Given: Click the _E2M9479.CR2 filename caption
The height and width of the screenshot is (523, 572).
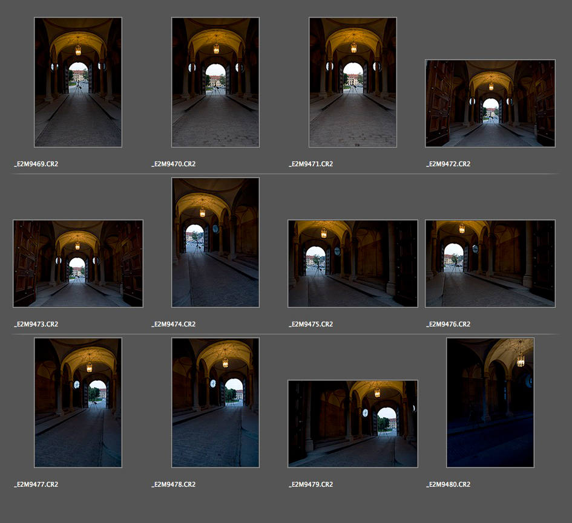Looking at the screenshot, I should coord(311,484).
